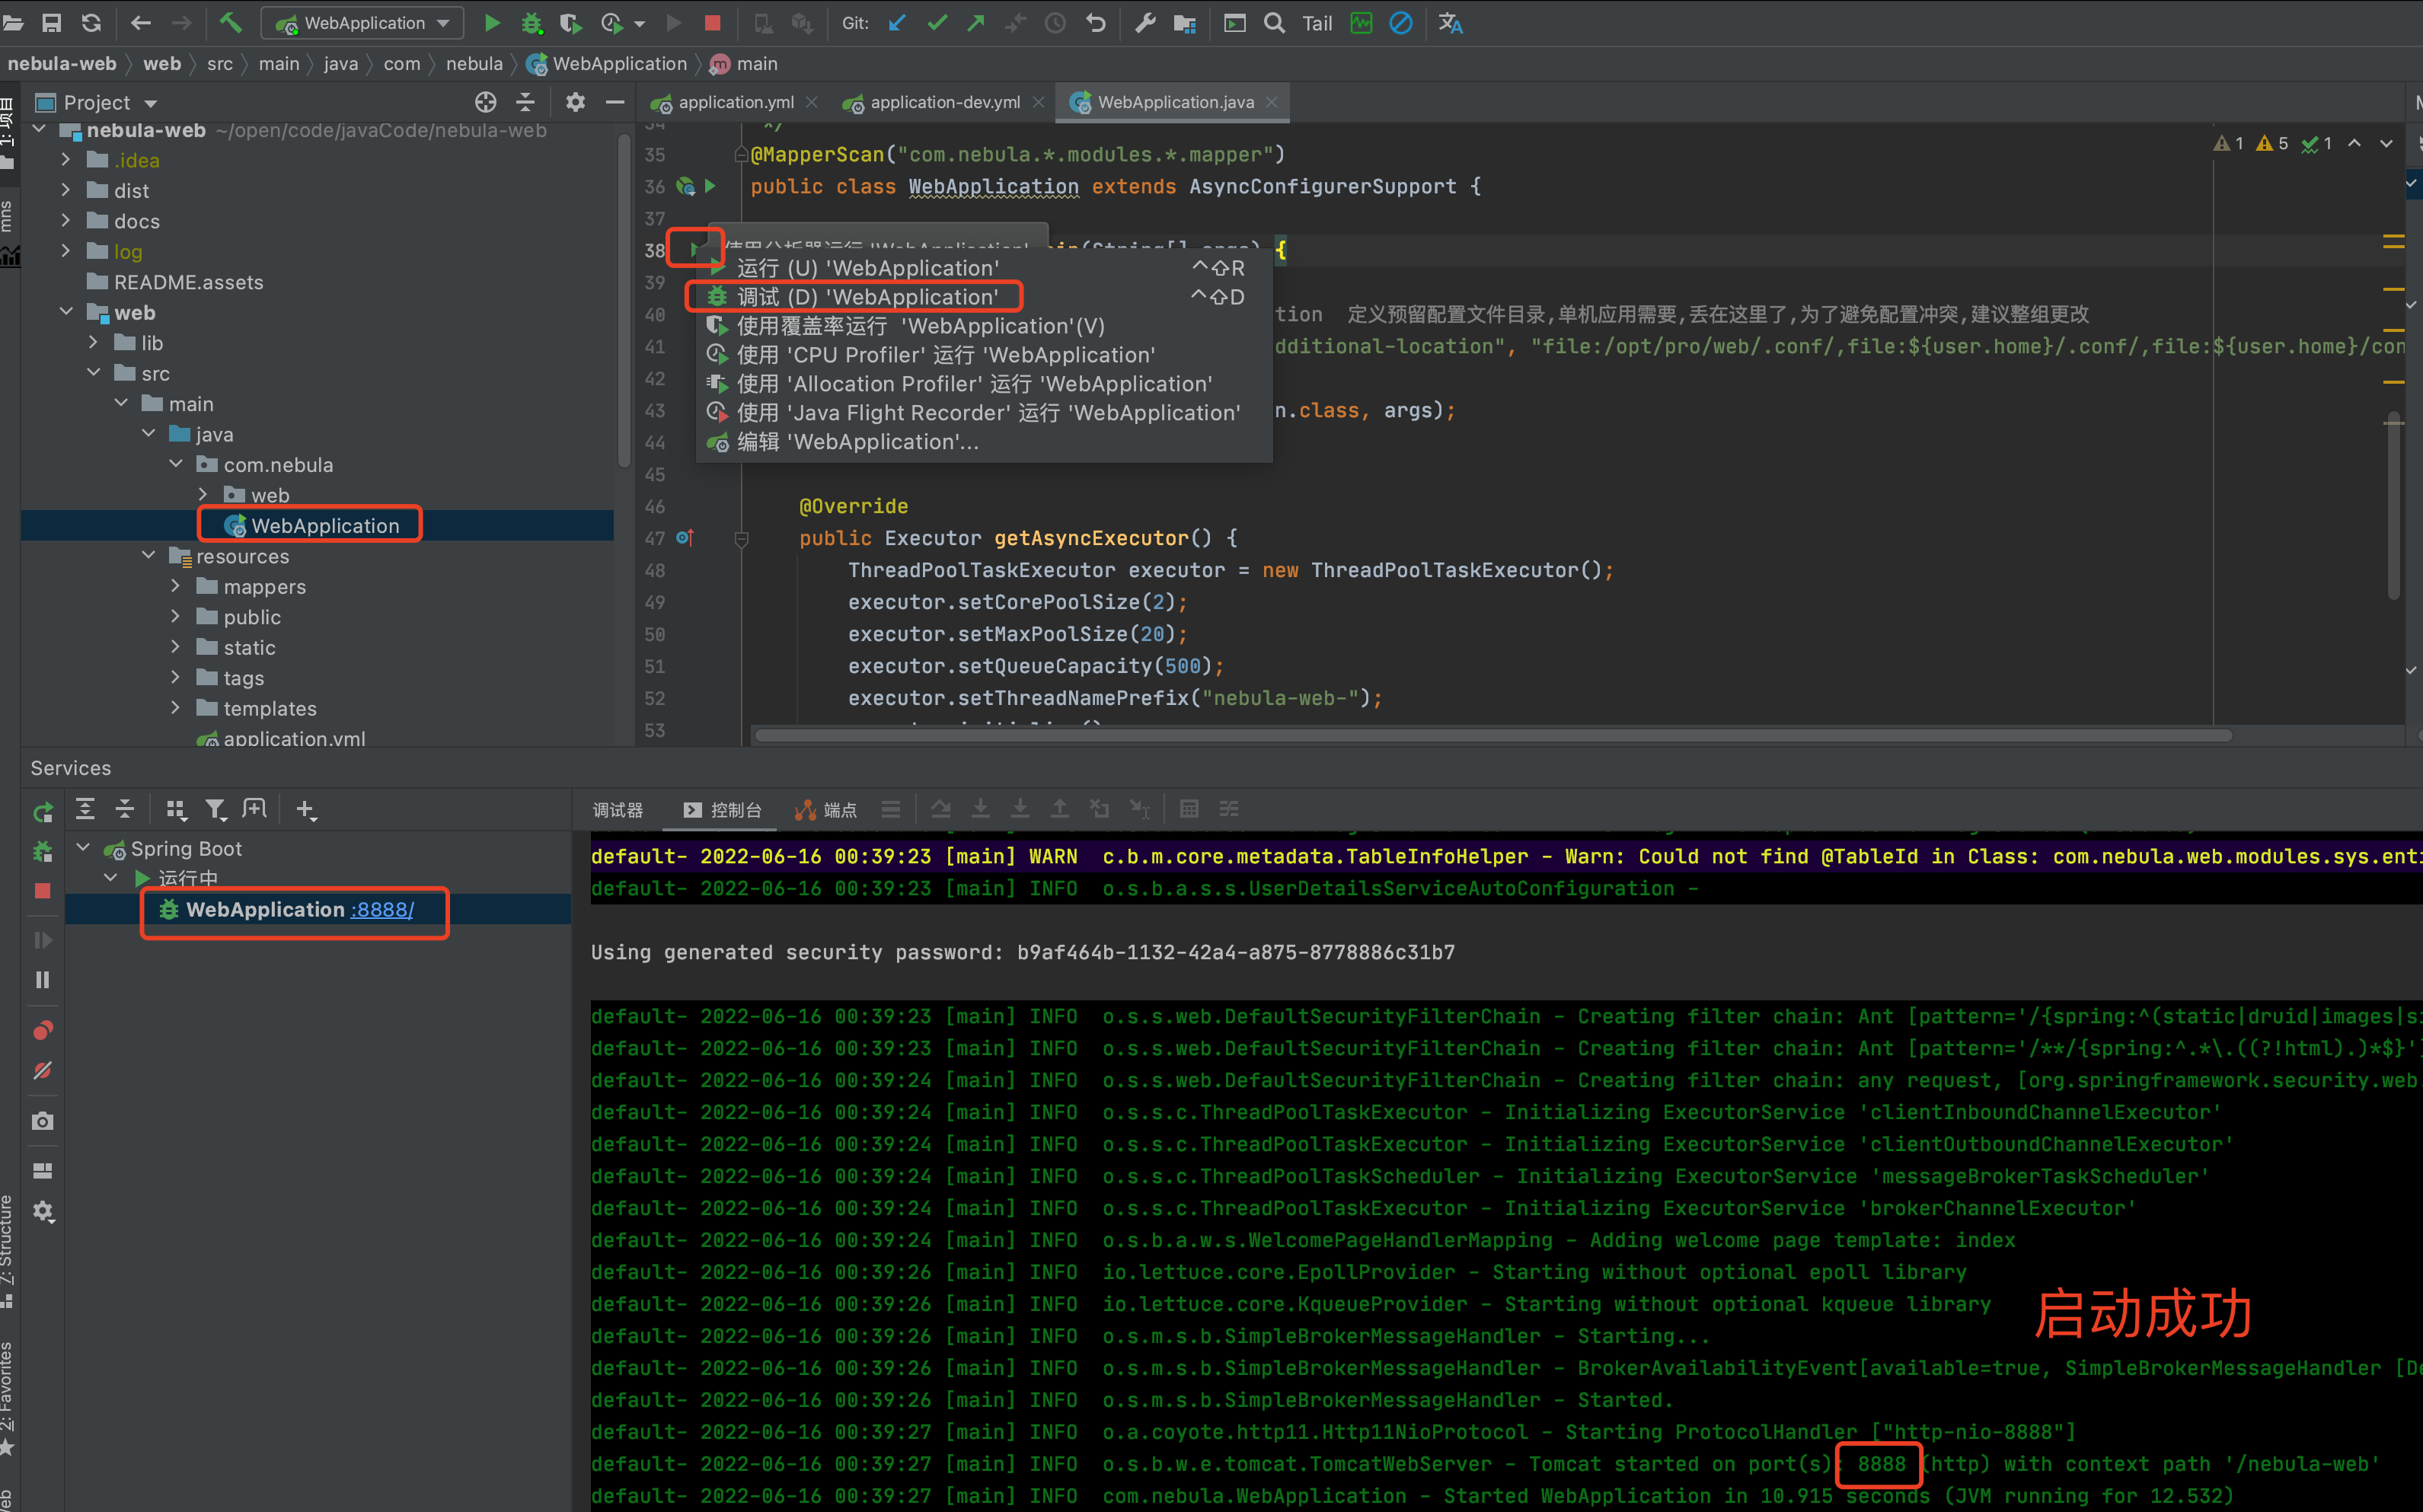The width and height of the screenshot is (2423, 1512).
Task: Toggle pause program button in Services sidebar
Action: click(42, 979)
